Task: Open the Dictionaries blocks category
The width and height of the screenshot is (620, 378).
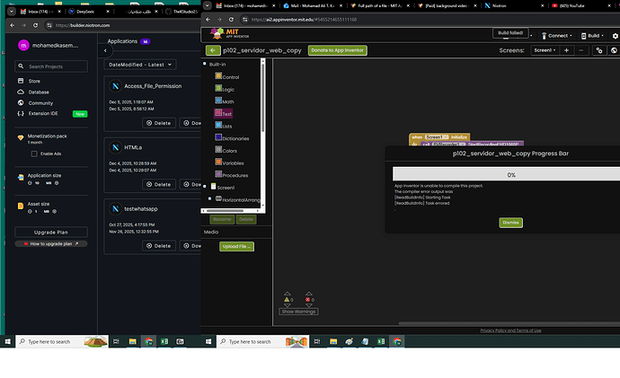Action: pos(235,138)
